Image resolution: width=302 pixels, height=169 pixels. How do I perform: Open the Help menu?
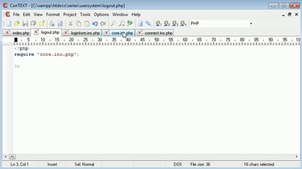pyautogui.click(x=136, y=15)
